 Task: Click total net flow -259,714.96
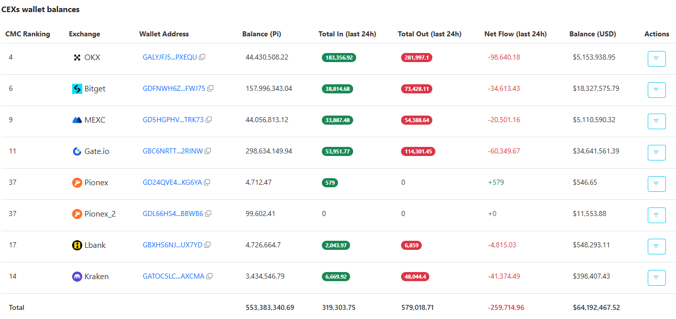click(x=506, y=307)
